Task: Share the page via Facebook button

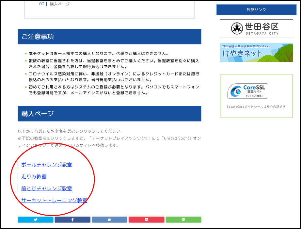Action: point(72,220)
